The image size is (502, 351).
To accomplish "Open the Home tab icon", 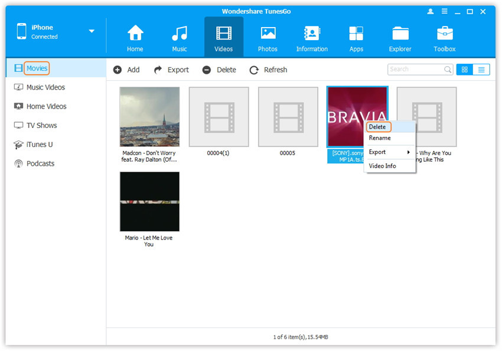I will (x=135, y=34).
